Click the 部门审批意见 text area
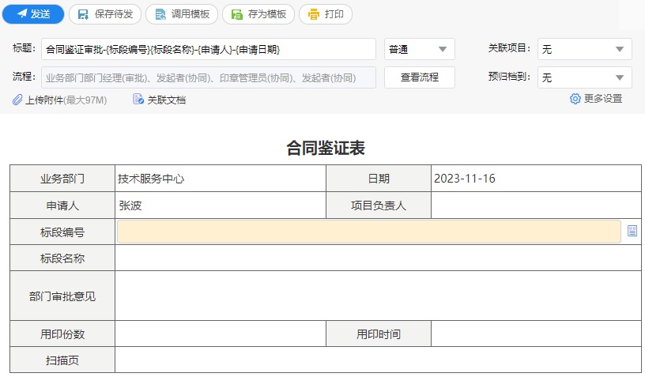The height and width of the screenshot is (377, 645). tap(378, 296)
